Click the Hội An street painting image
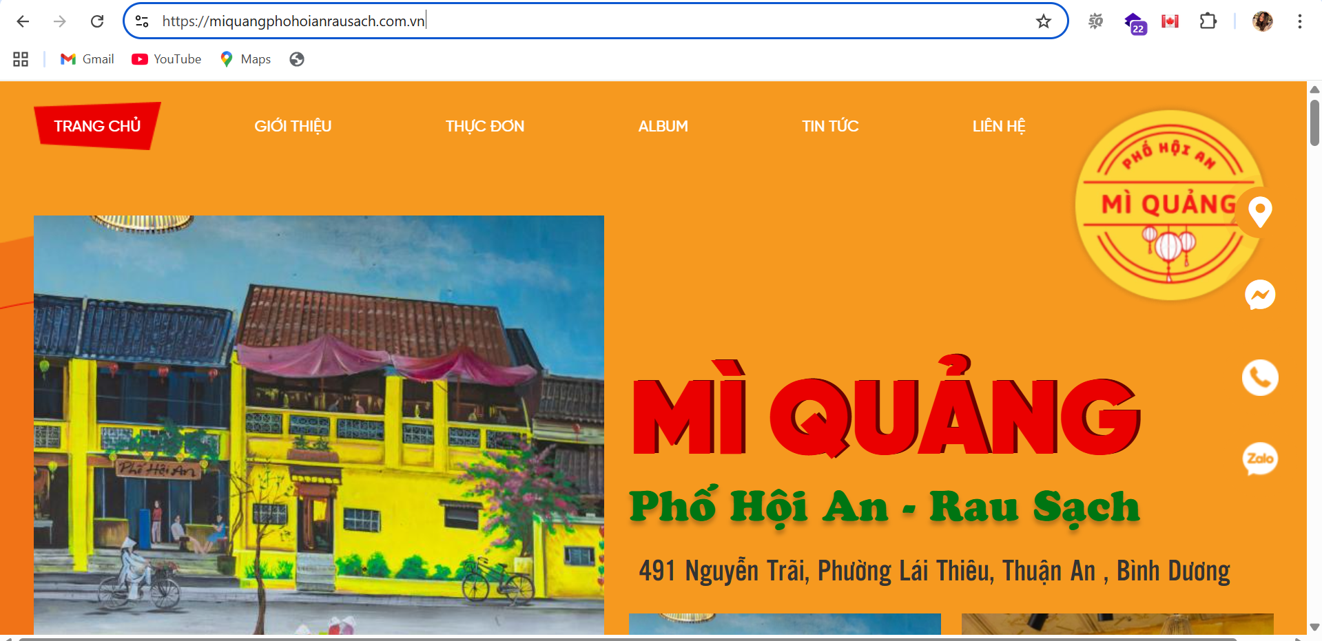 tap(318, 423)
